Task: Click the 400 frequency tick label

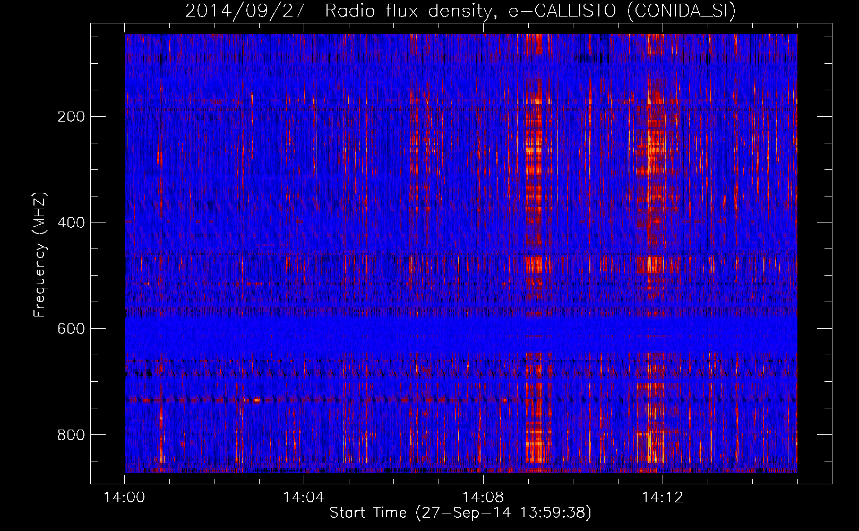Action: (71, 222)
